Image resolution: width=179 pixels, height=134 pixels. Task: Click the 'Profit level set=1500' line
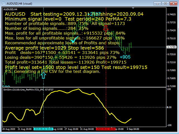point(76,67)
